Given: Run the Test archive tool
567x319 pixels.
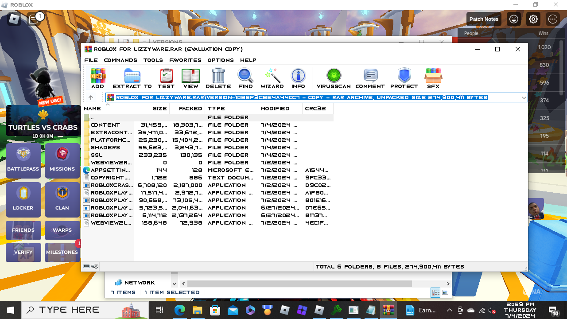Looking at the screenshot, I should click(x=166, y=78).
